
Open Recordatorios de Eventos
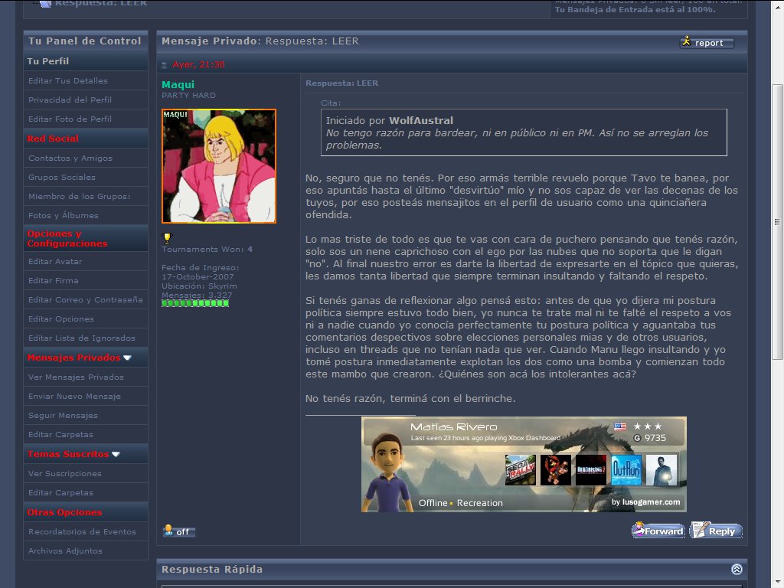(82, 531)
